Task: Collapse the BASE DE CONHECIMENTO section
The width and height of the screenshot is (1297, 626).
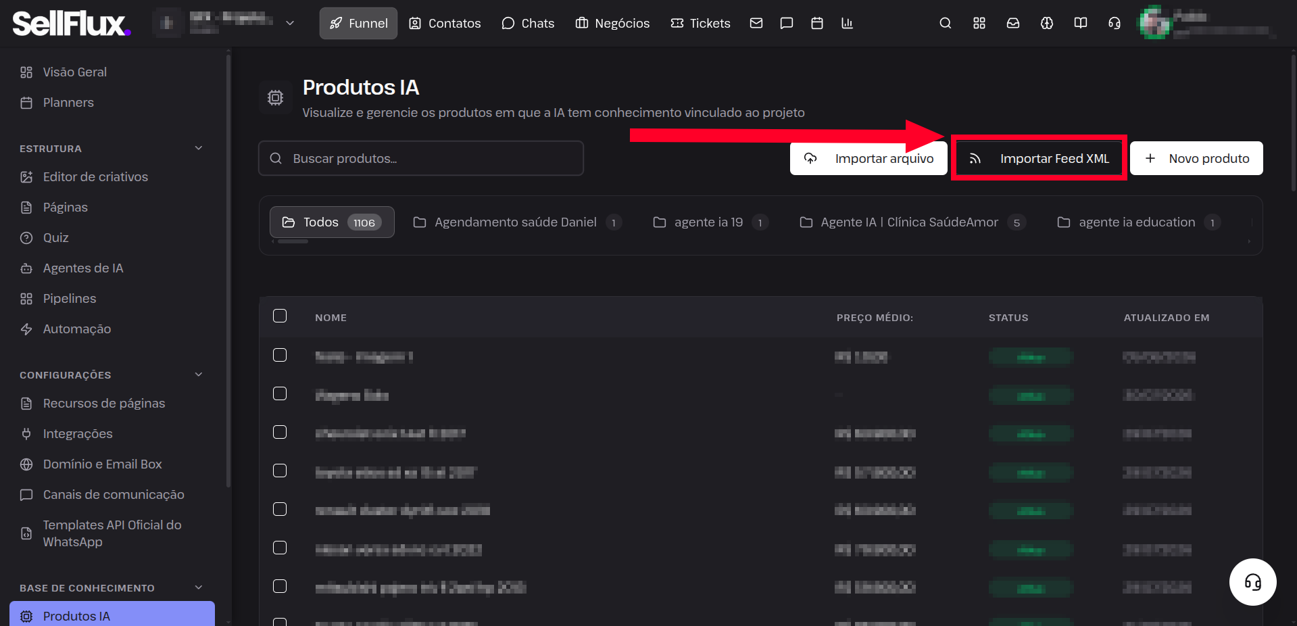Action: [x=199, y=587]
